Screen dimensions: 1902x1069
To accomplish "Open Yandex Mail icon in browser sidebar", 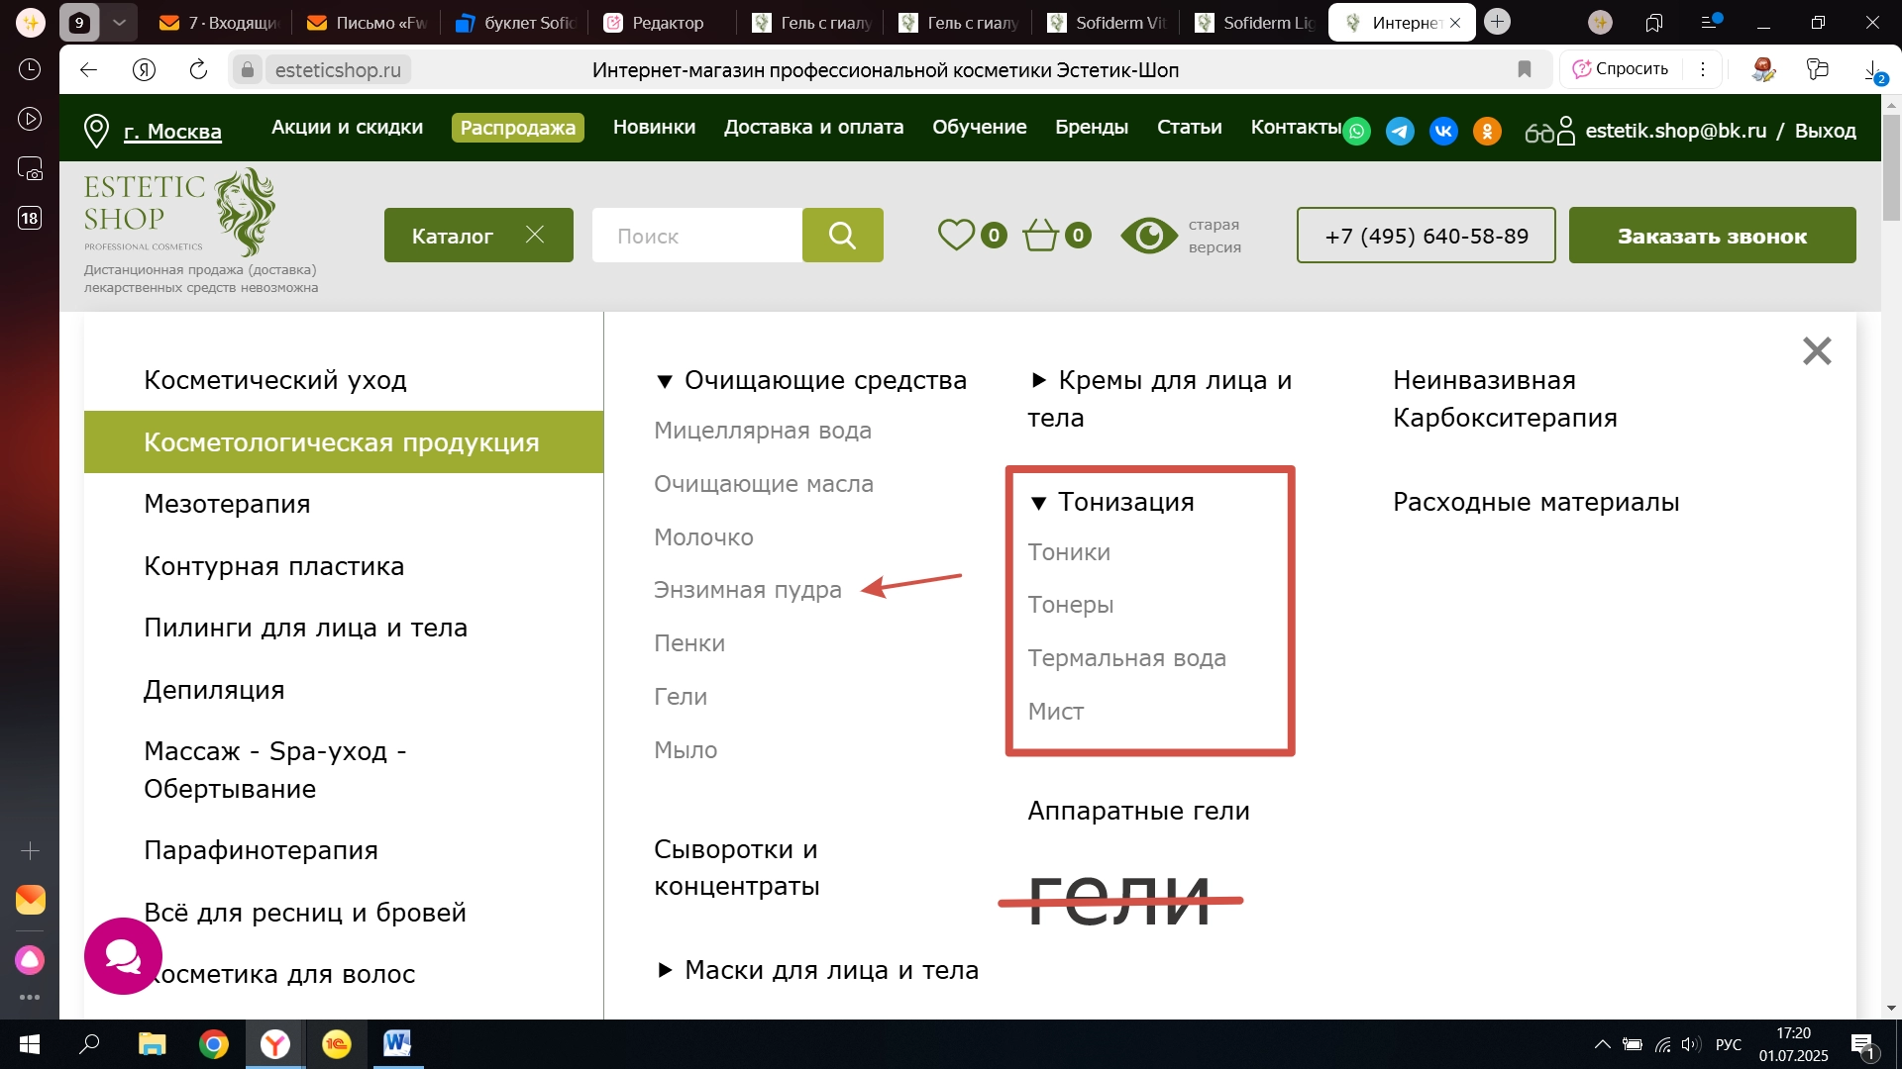I will point(30,900).
